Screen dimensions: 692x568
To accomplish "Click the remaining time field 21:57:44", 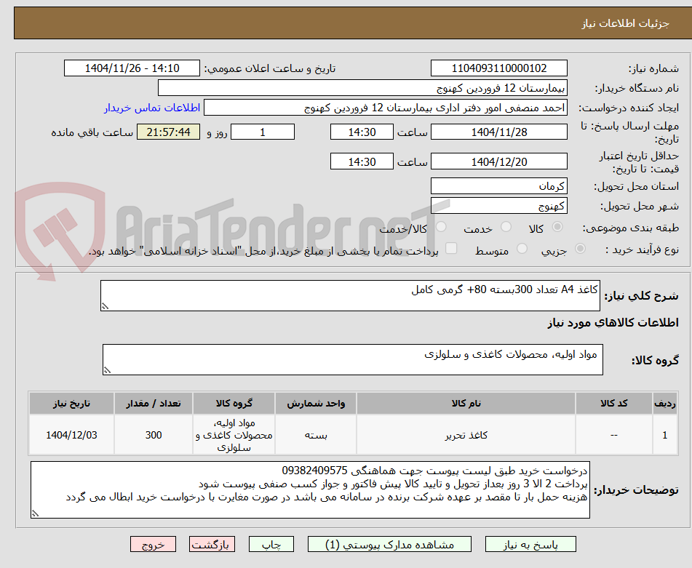I will tap(168, 132).
